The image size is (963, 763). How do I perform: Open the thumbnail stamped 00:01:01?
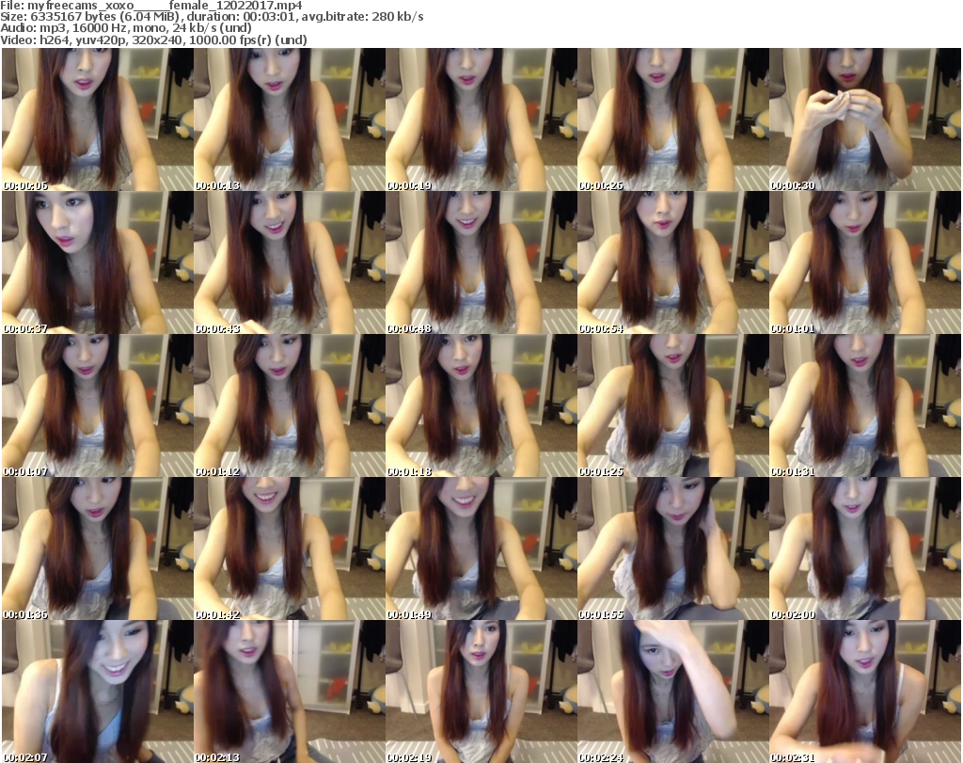click(x=865, y=262)
